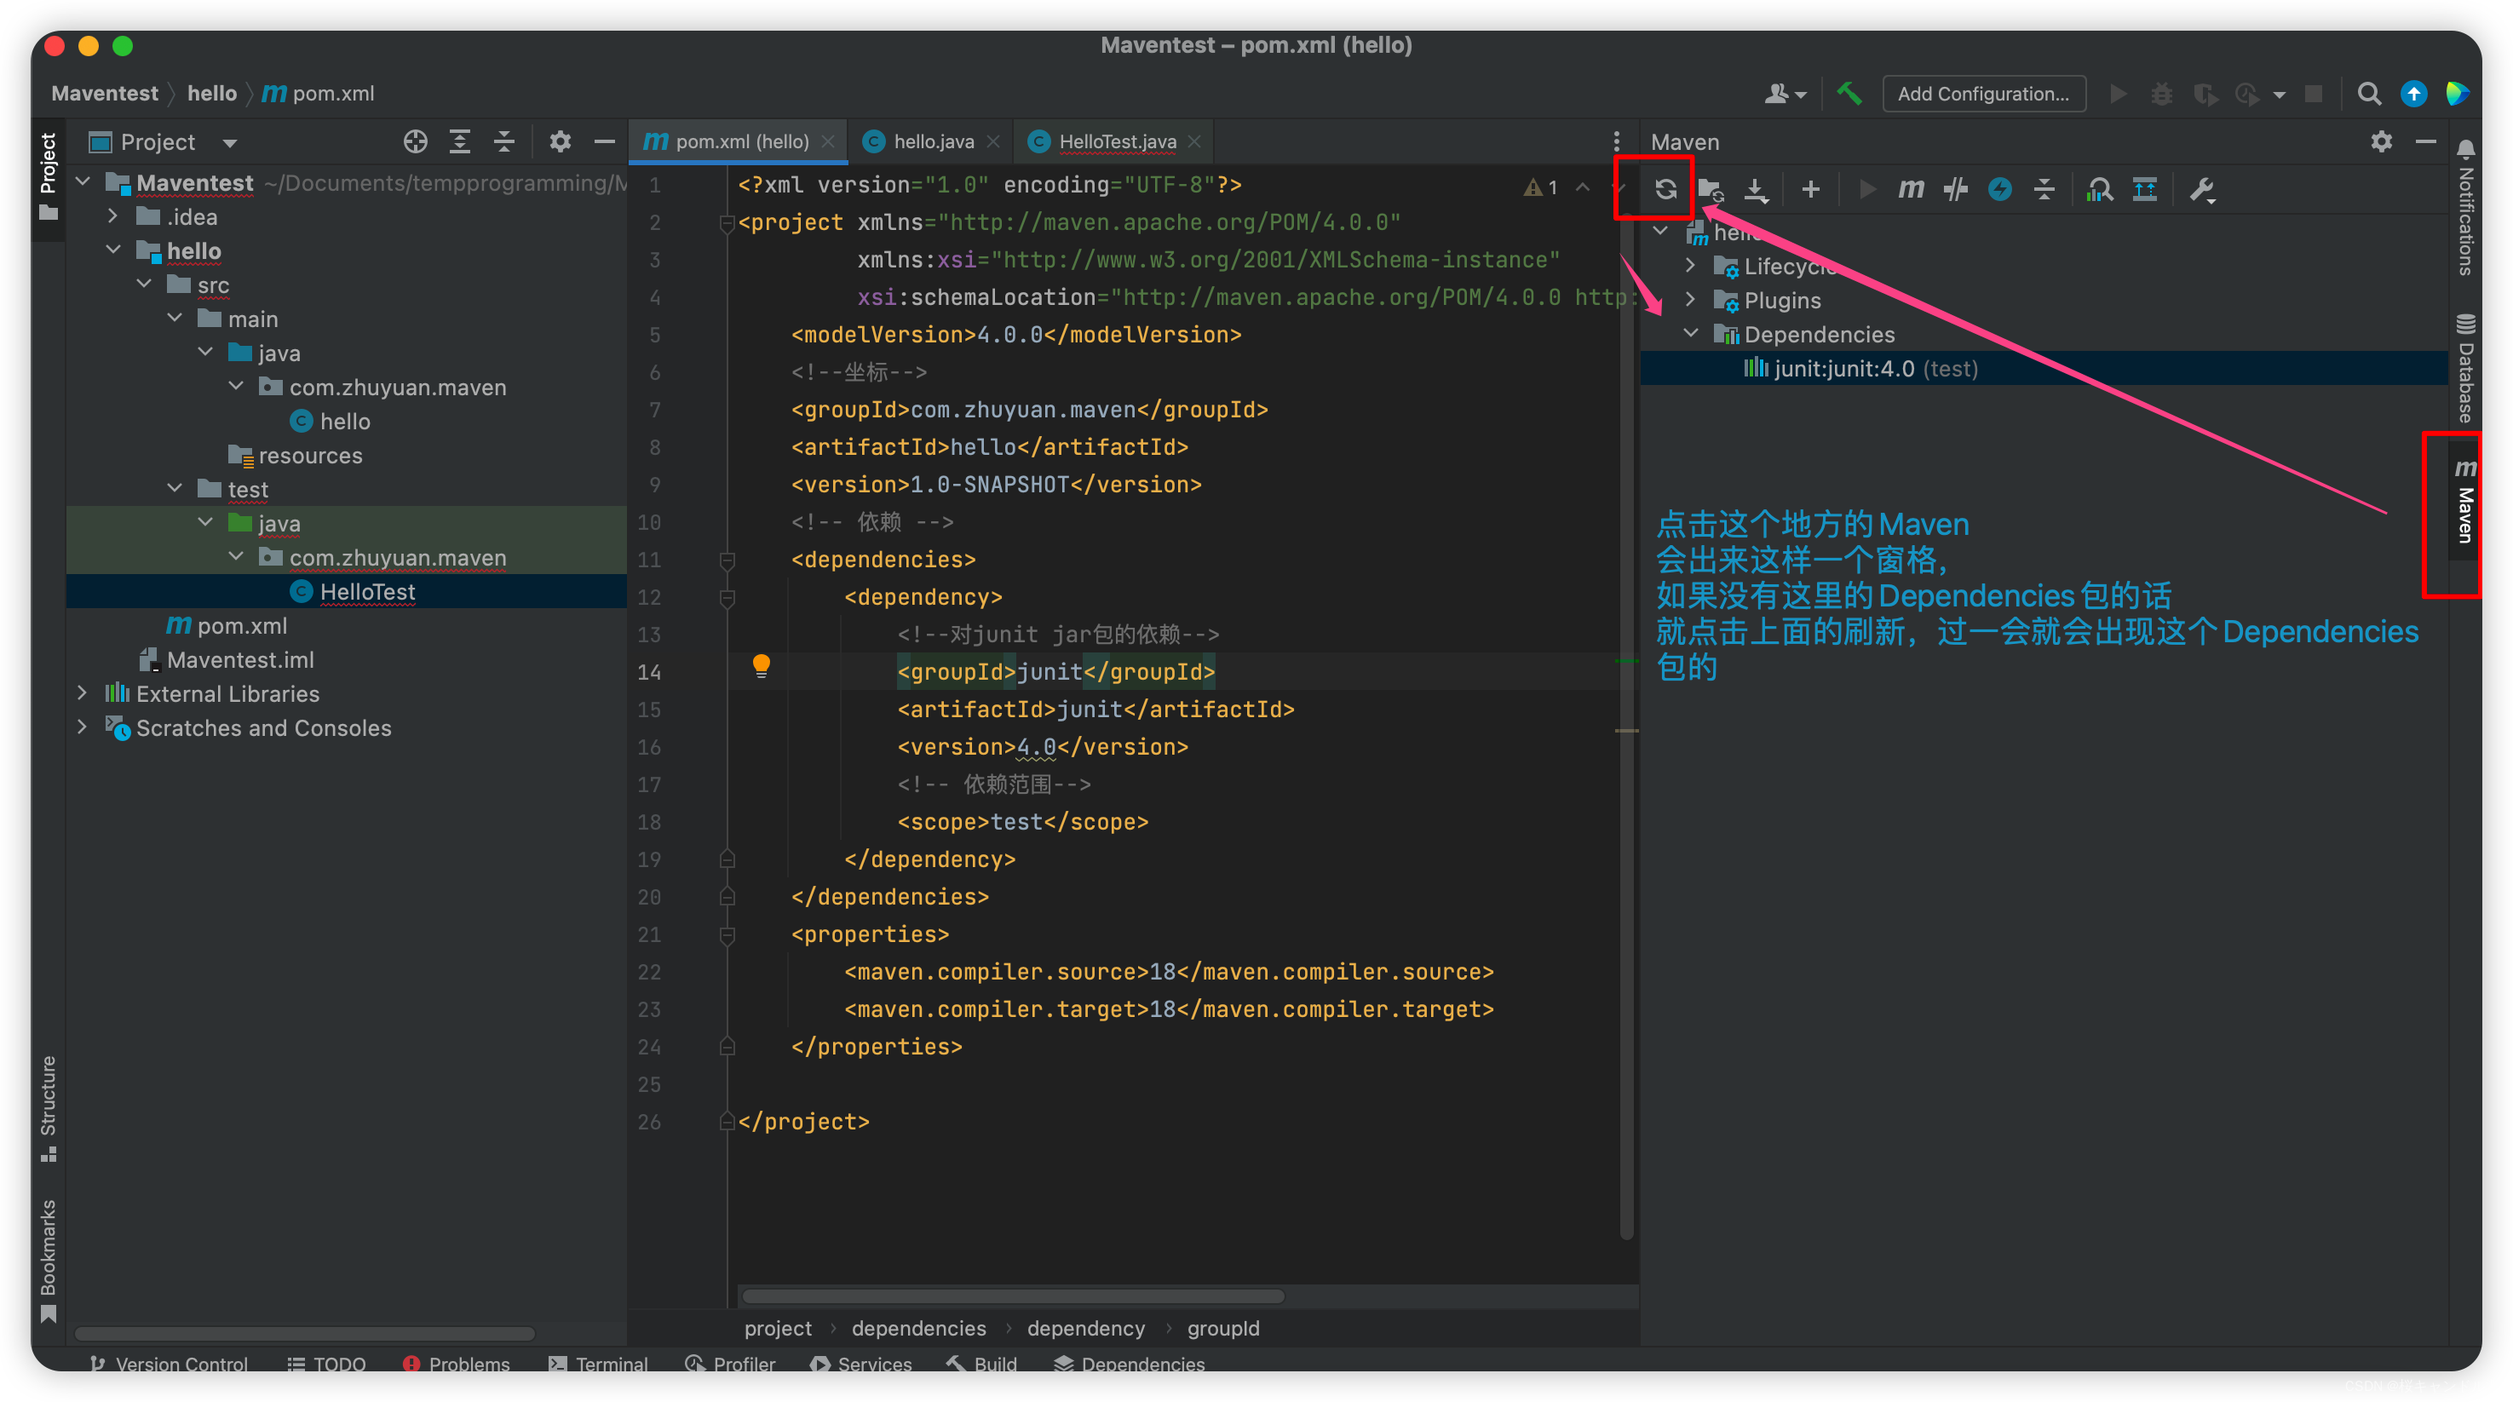Screen dimensions: 2513x1402
Task: Toggle Maven Offline mode
Action: (2000, 189)
